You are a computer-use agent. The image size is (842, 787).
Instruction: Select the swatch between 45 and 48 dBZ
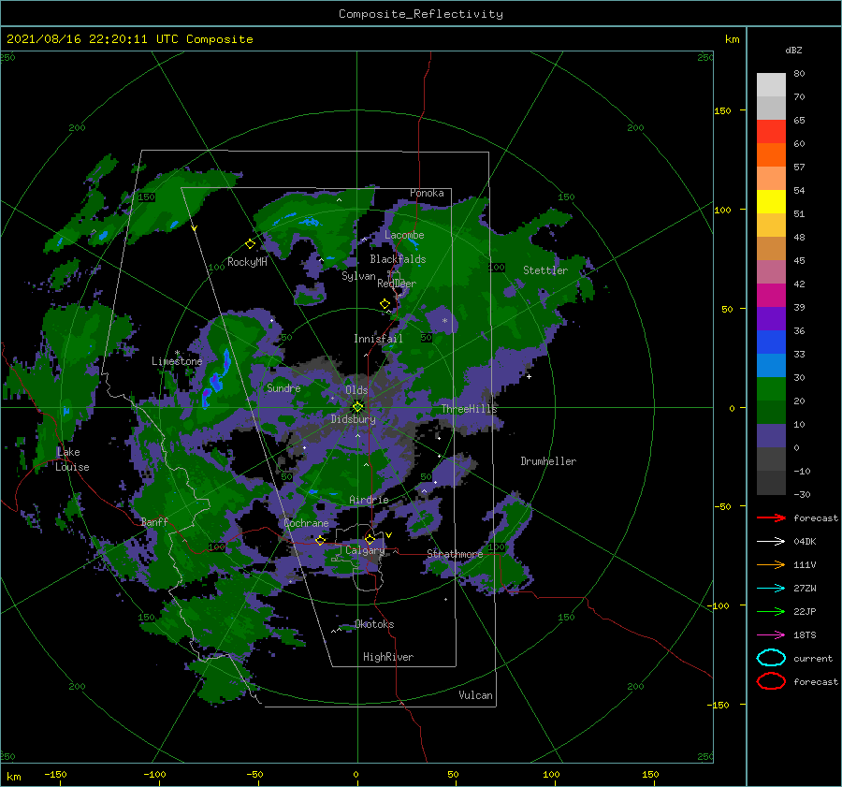pyautogui.click(x=771, y=249)
